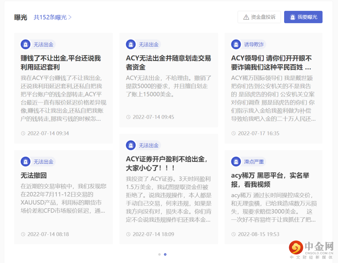The width and height of the screenshot is (338, 263).
Task: Click siren icon on ACY无法出金并随意划走 card
Action: coord(131,44)
